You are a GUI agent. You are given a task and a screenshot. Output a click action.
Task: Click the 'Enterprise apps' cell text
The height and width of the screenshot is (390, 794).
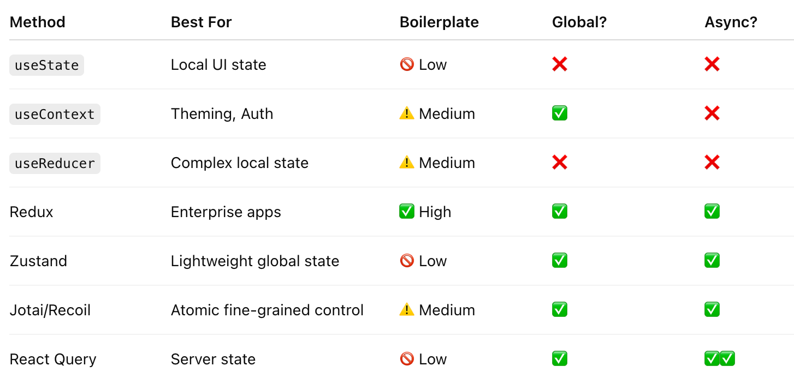click(x=226, y=212)
